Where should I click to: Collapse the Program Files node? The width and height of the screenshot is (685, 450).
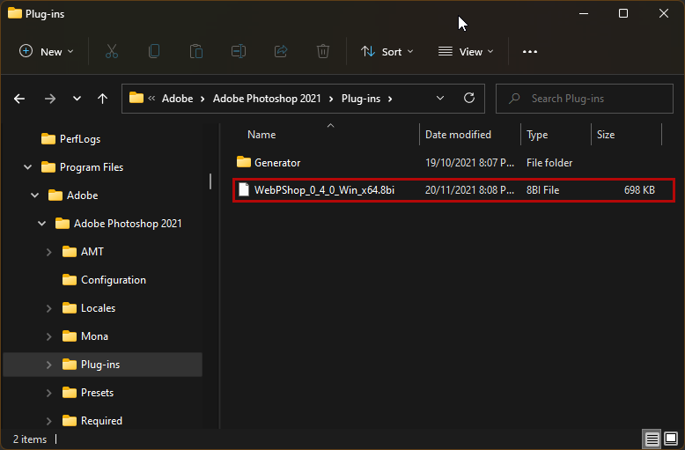point(28,167)
